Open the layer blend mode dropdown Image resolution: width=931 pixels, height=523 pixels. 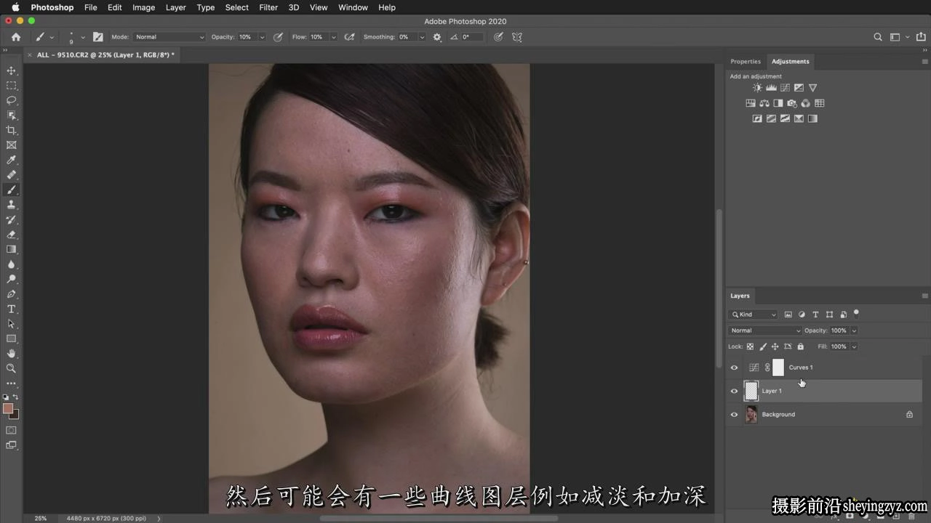coord(764,331)
